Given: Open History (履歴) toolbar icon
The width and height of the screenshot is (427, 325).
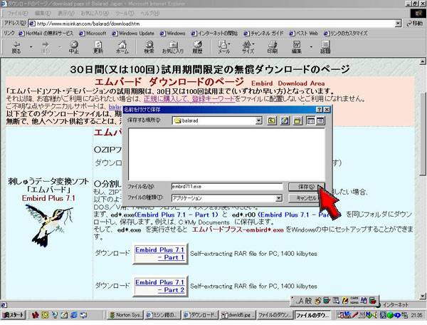Looking at the screenshot, I should click(x=197, y=47).
